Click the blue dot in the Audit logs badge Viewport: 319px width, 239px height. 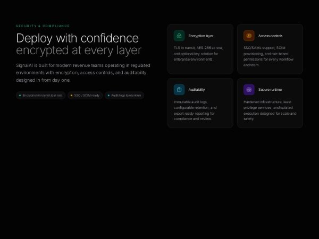point(108,96)
